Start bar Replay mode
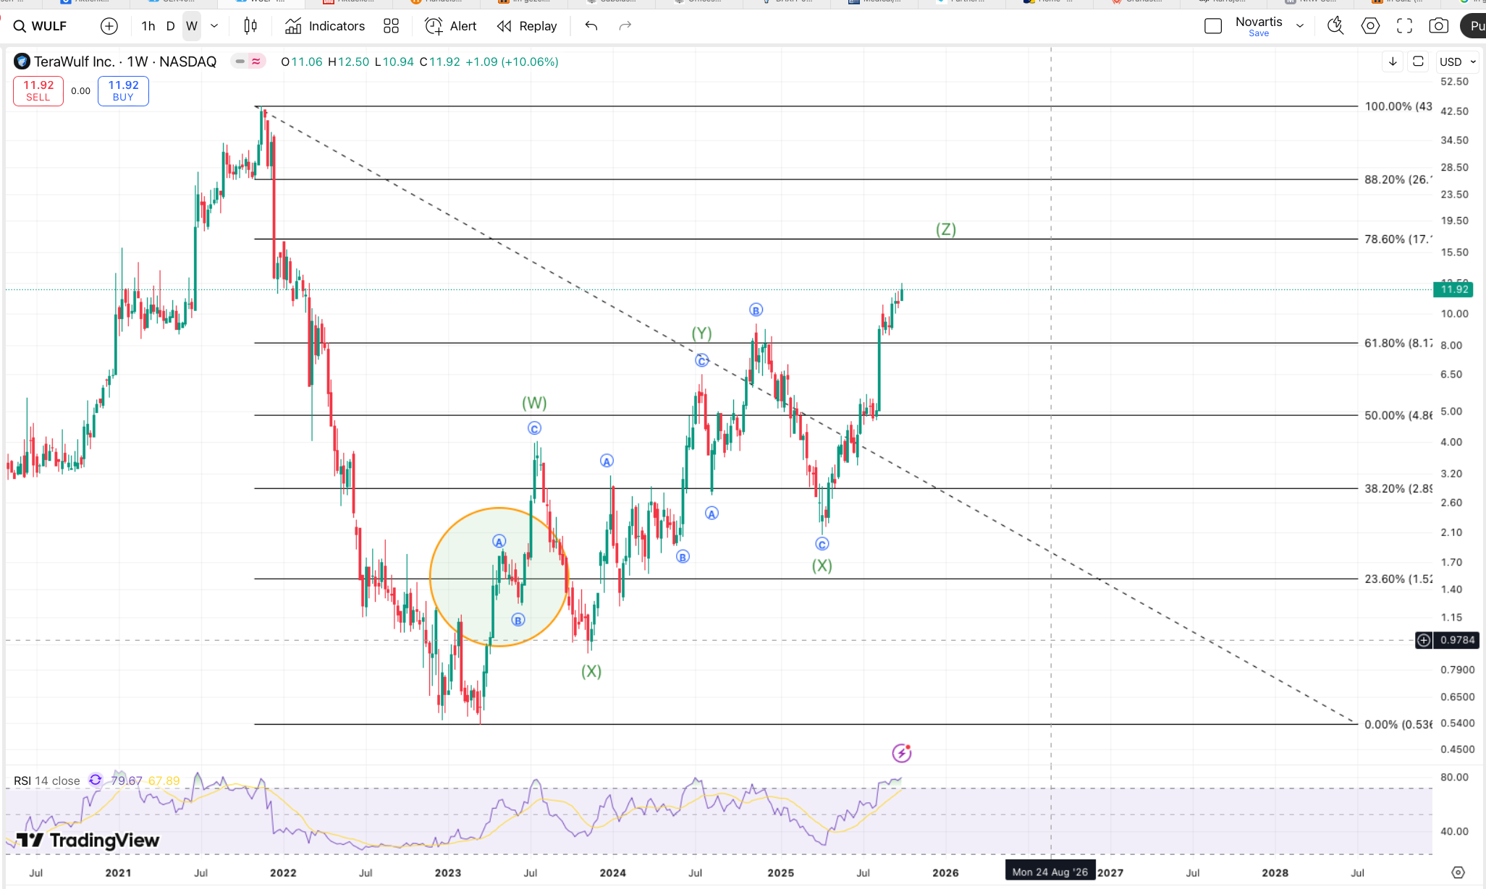 point(527,26)
